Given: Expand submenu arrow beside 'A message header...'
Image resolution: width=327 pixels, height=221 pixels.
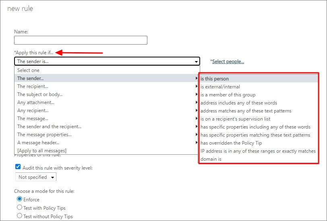Looking at the screenshot, I should tap(196, 142).
